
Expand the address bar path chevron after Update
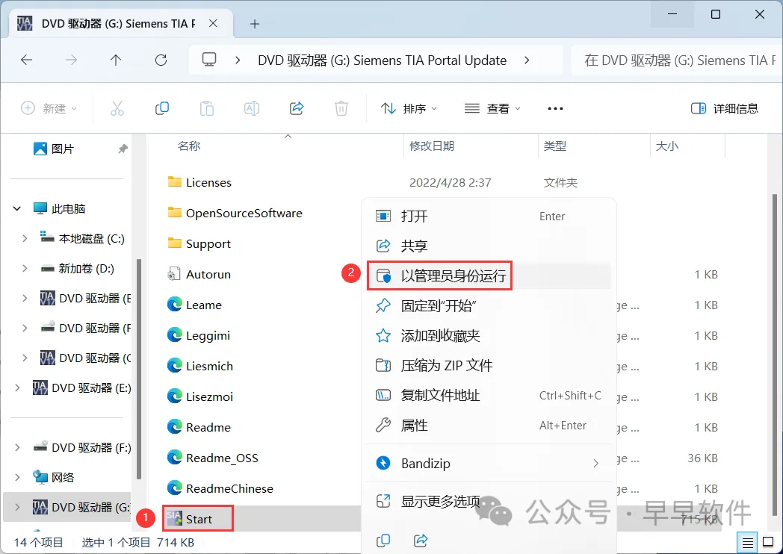pyautogui.click(x=527, y=60)
